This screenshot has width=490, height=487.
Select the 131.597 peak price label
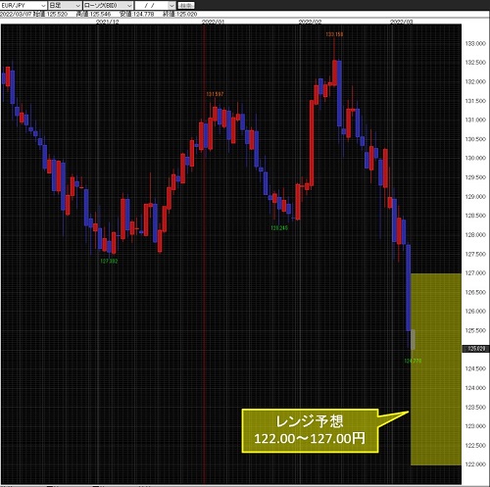[215, 94]
